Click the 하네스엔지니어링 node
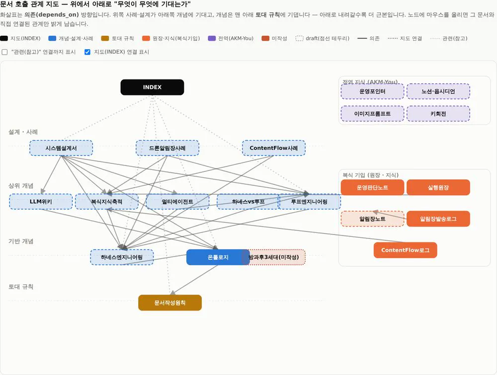 [x=122, y=257]
